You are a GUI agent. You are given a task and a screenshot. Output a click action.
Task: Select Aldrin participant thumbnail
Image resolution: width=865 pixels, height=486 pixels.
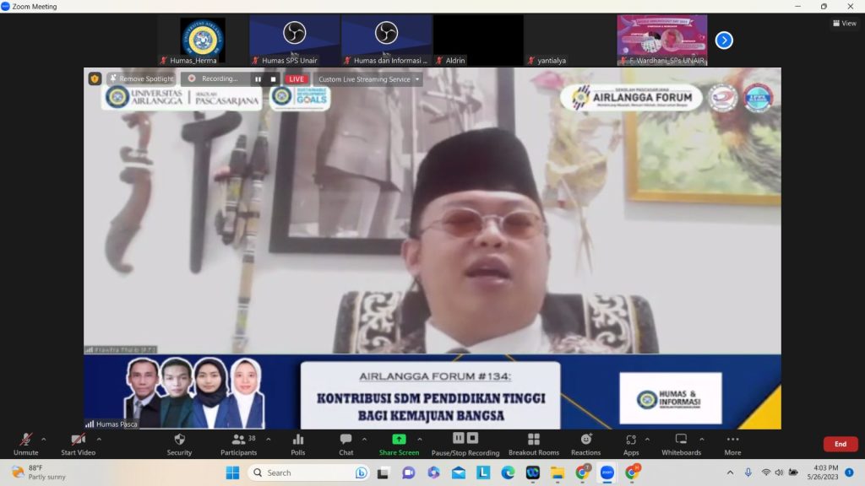pyautogui.click(x=478, y=40)
